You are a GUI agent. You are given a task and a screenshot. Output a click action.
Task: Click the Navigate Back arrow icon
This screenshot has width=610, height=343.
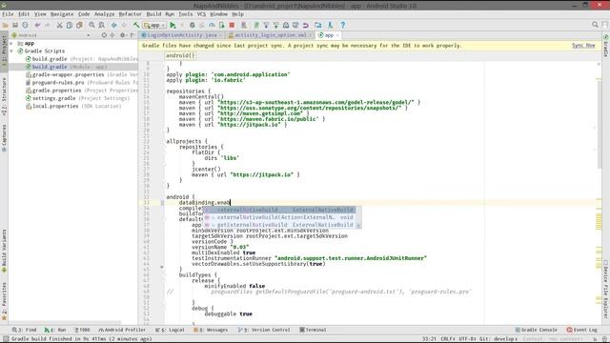[x=114, y=26]
